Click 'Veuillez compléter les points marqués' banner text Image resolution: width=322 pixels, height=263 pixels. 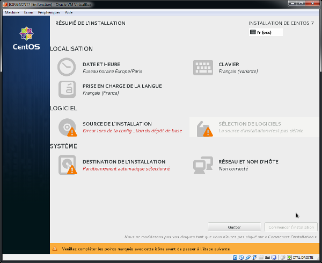[x=146, y=249]
